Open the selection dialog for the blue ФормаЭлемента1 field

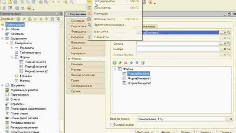coord(221,33)
